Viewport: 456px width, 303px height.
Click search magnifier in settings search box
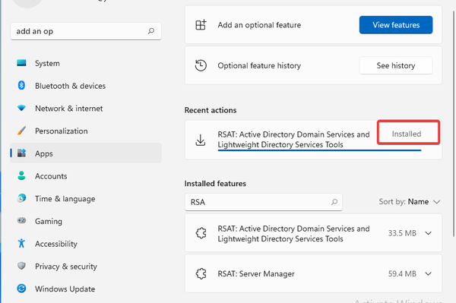point(151,31)
